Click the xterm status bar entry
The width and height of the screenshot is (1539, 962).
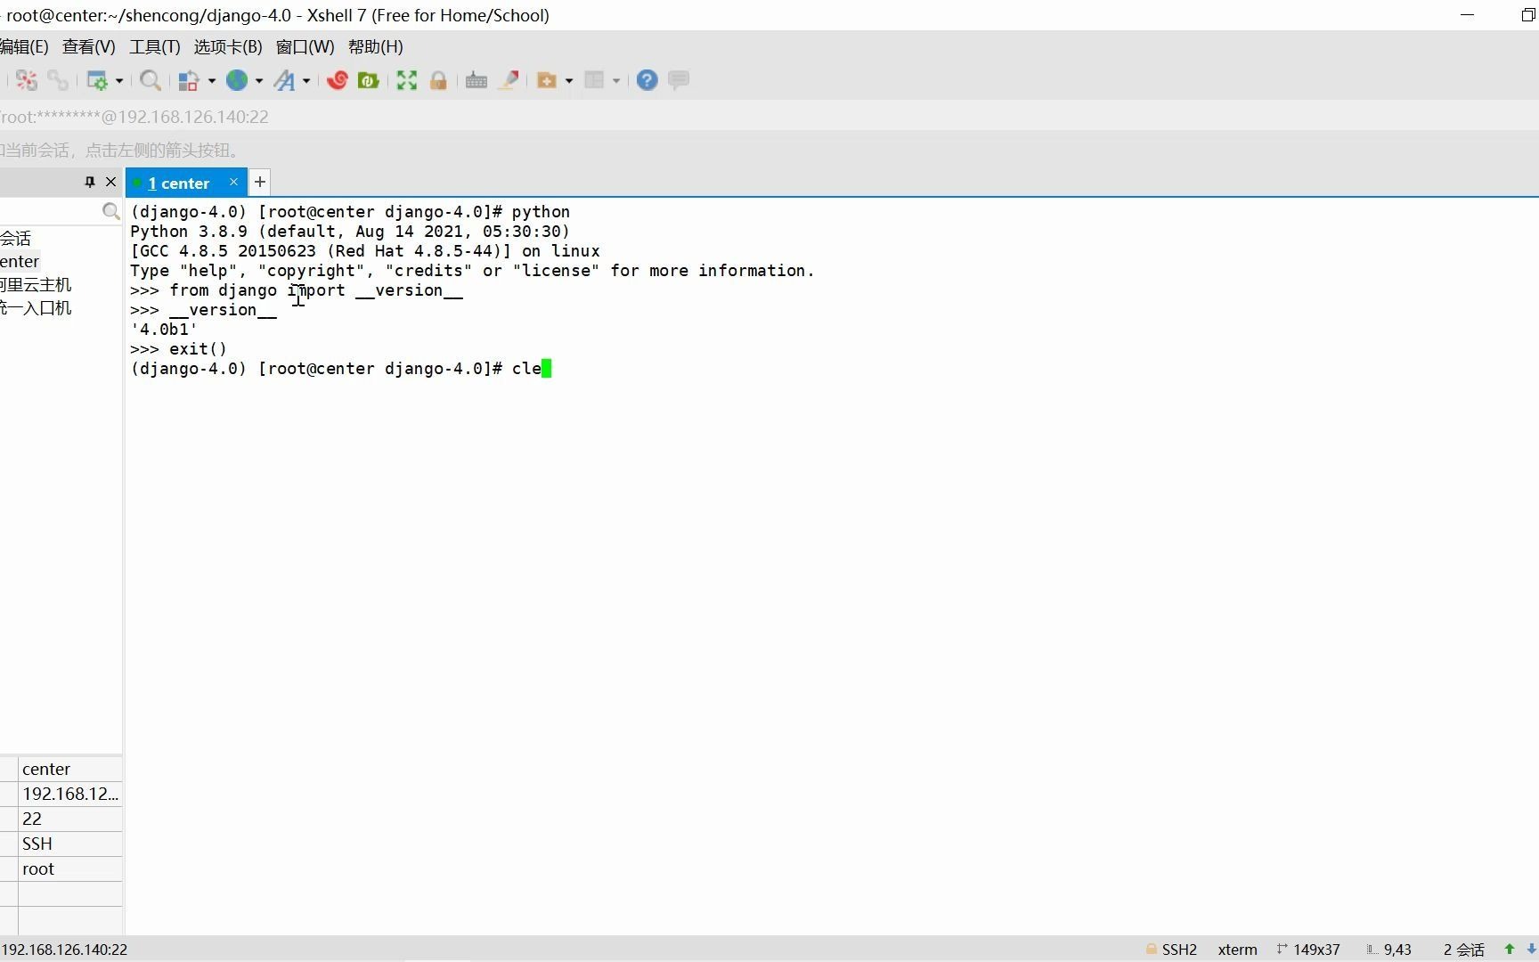point(1238,950)
